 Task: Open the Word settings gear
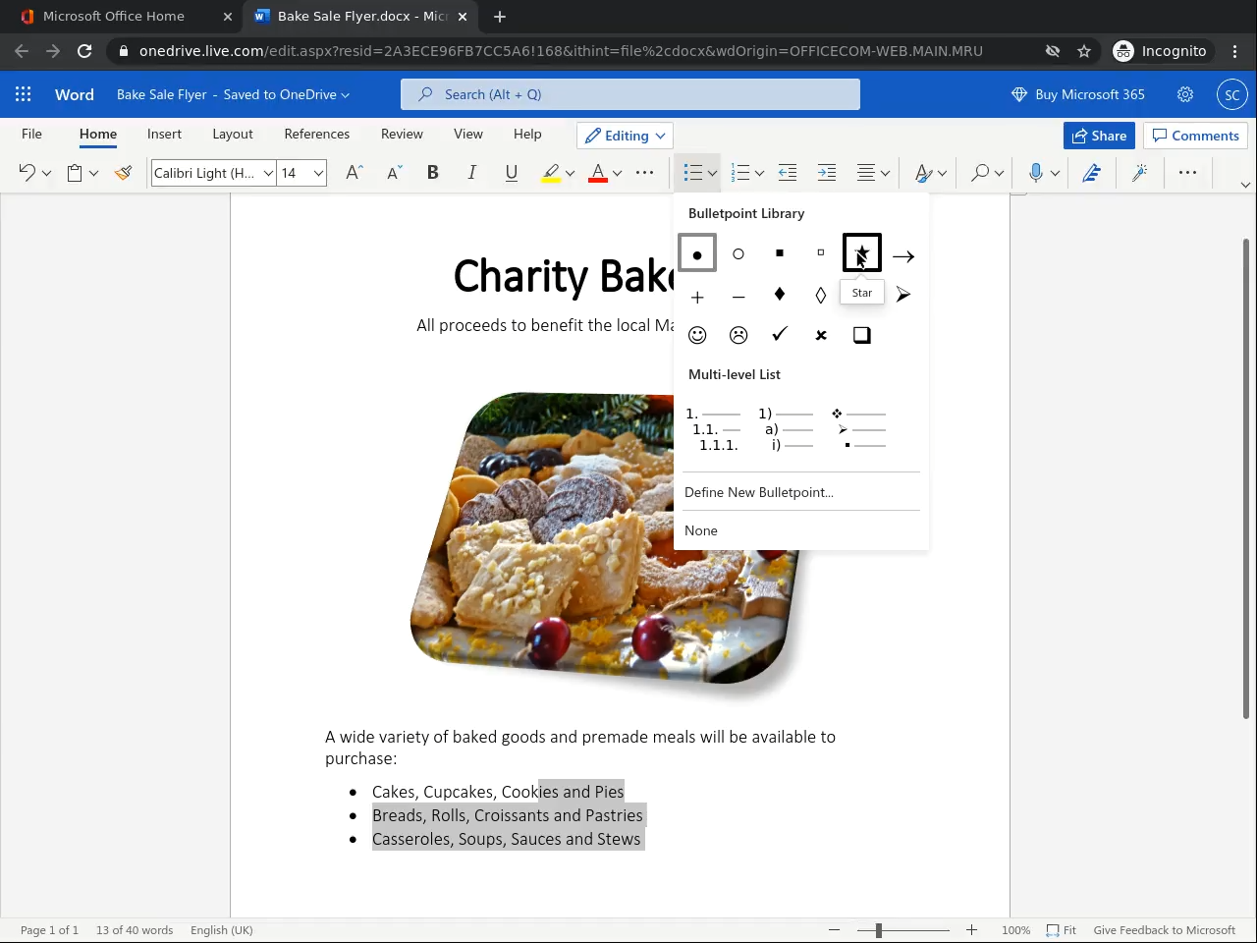(1185, 94)
